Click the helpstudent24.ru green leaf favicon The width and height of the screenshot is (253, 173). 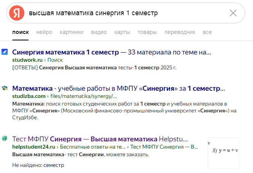5,138
